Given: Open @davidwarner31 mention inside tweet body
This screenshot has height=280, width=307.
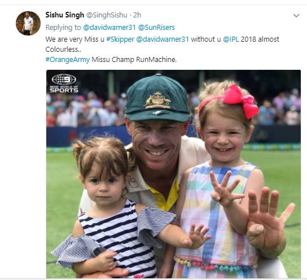Looking at the screenshot, I should coord(163,39).
